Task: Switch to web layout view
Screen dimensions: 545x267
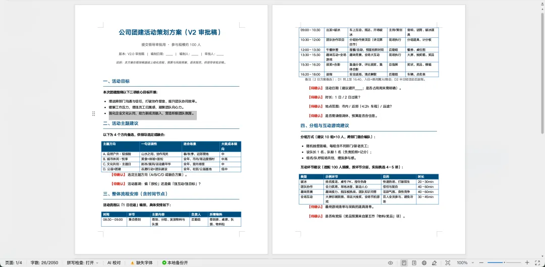Action: 424,263
